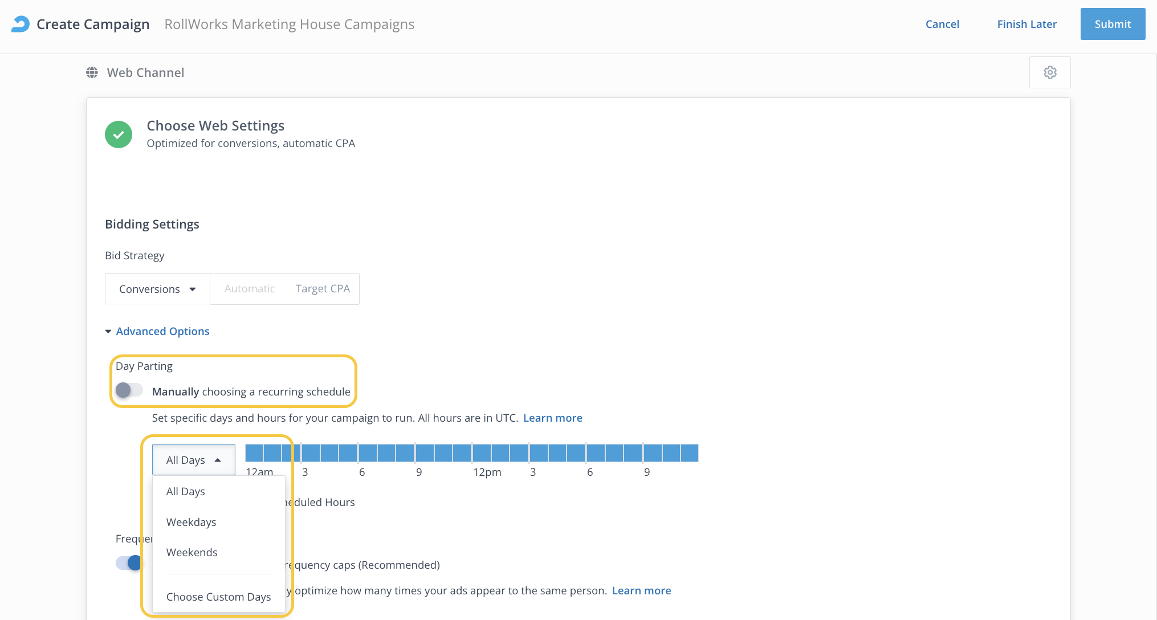Image resolution: width=1157 pixels, height=620 pixels.
Task: Disable the frequency caps toggle
Action: pos(130,563)
